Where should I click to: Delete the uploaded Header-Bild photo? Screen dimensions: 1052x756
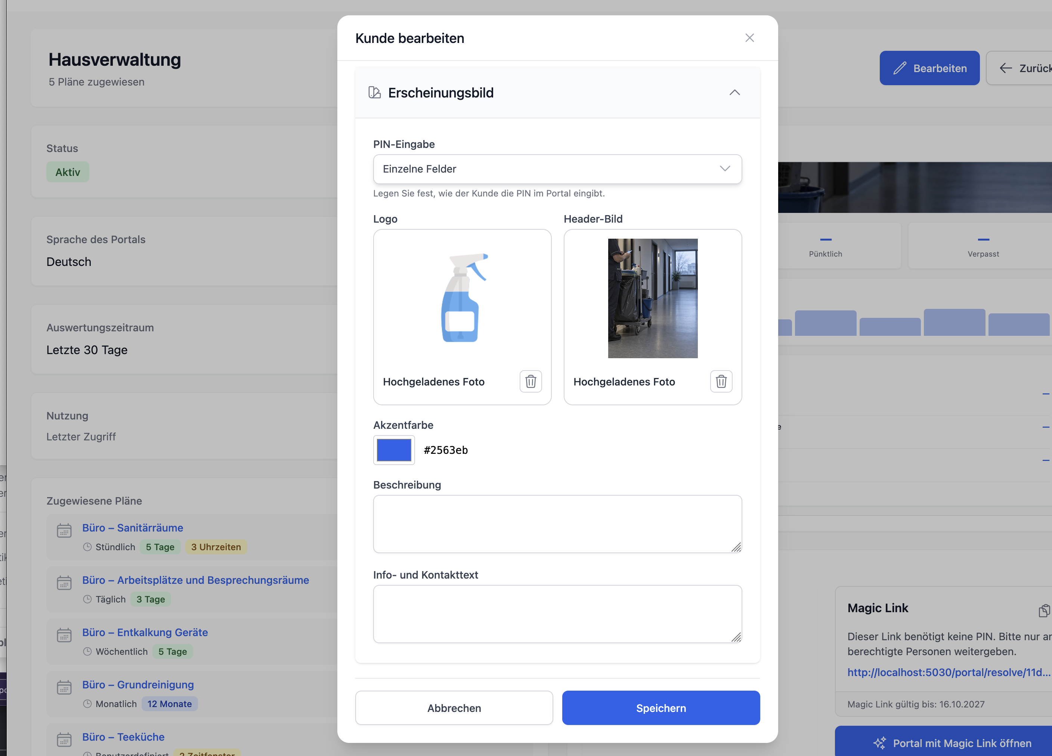(721, 381)
